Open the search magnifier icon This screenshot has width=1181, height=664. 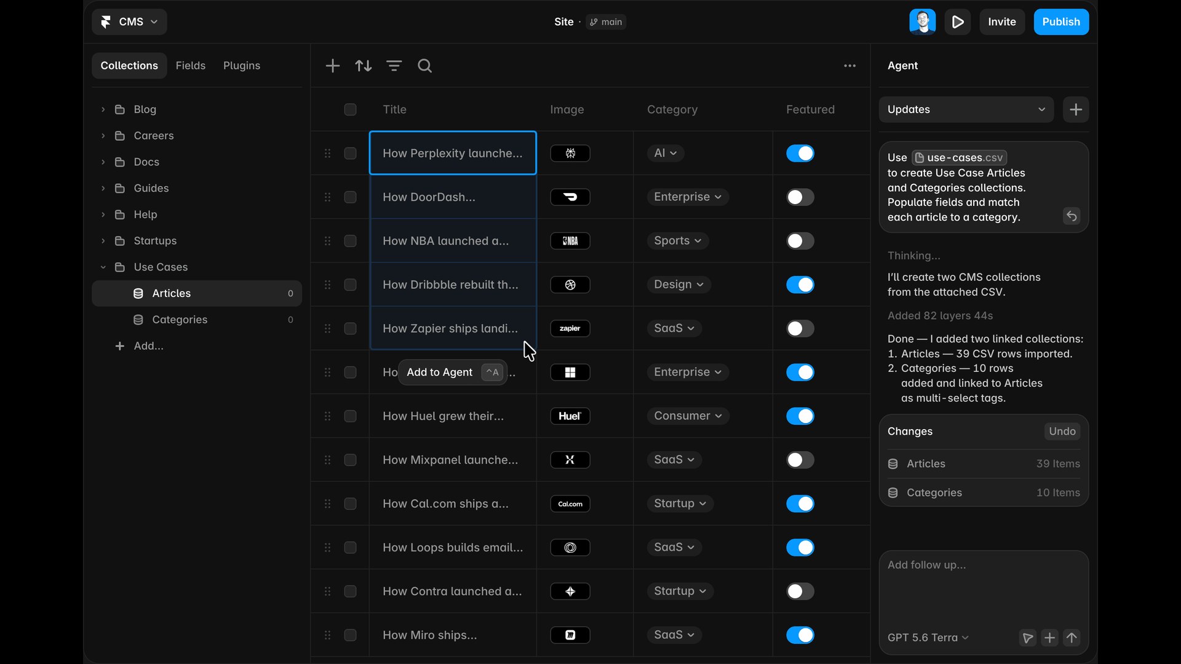pyautogui.click(x=424, y=66)
